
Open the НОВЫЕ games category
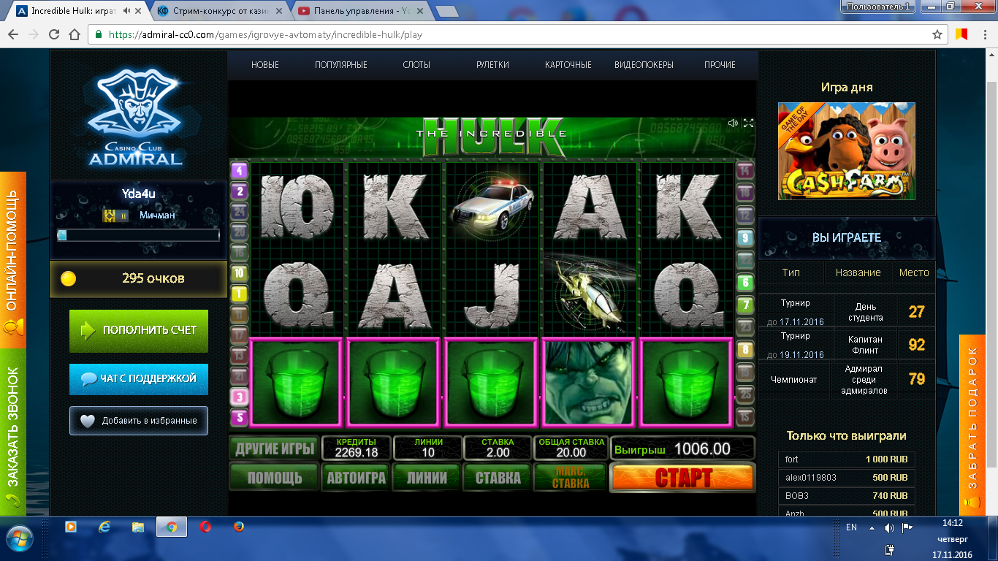pyautogui.click(x=265, y=65)
